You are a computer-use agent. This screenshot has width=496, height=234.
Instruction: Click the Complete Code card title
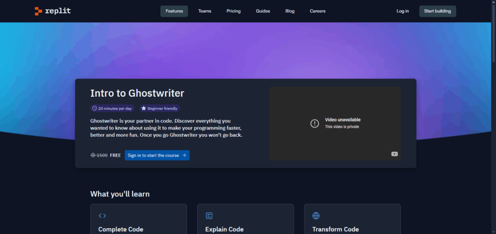pos(121,229)
